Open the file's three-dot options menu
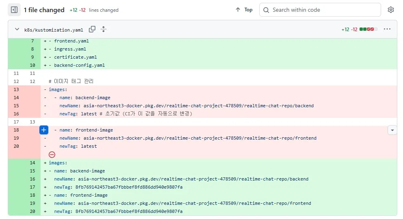 (x=387, y=29)
